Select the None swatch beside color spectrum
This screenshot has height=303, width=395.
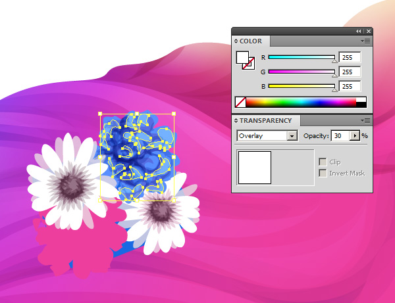(x=241, y=102)
